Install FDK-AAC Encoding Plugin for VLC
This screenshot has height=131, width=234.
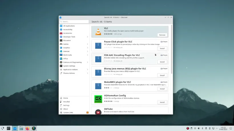pyautogui.click(x=162, y=62)
